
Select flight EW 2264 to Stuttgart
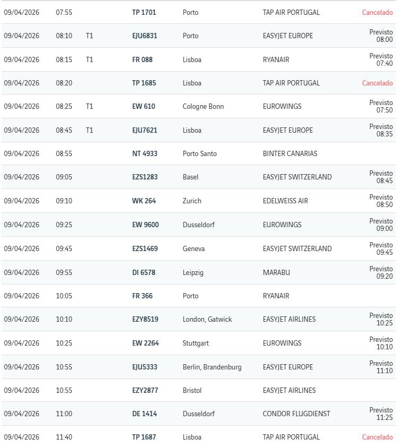point(145,343)
